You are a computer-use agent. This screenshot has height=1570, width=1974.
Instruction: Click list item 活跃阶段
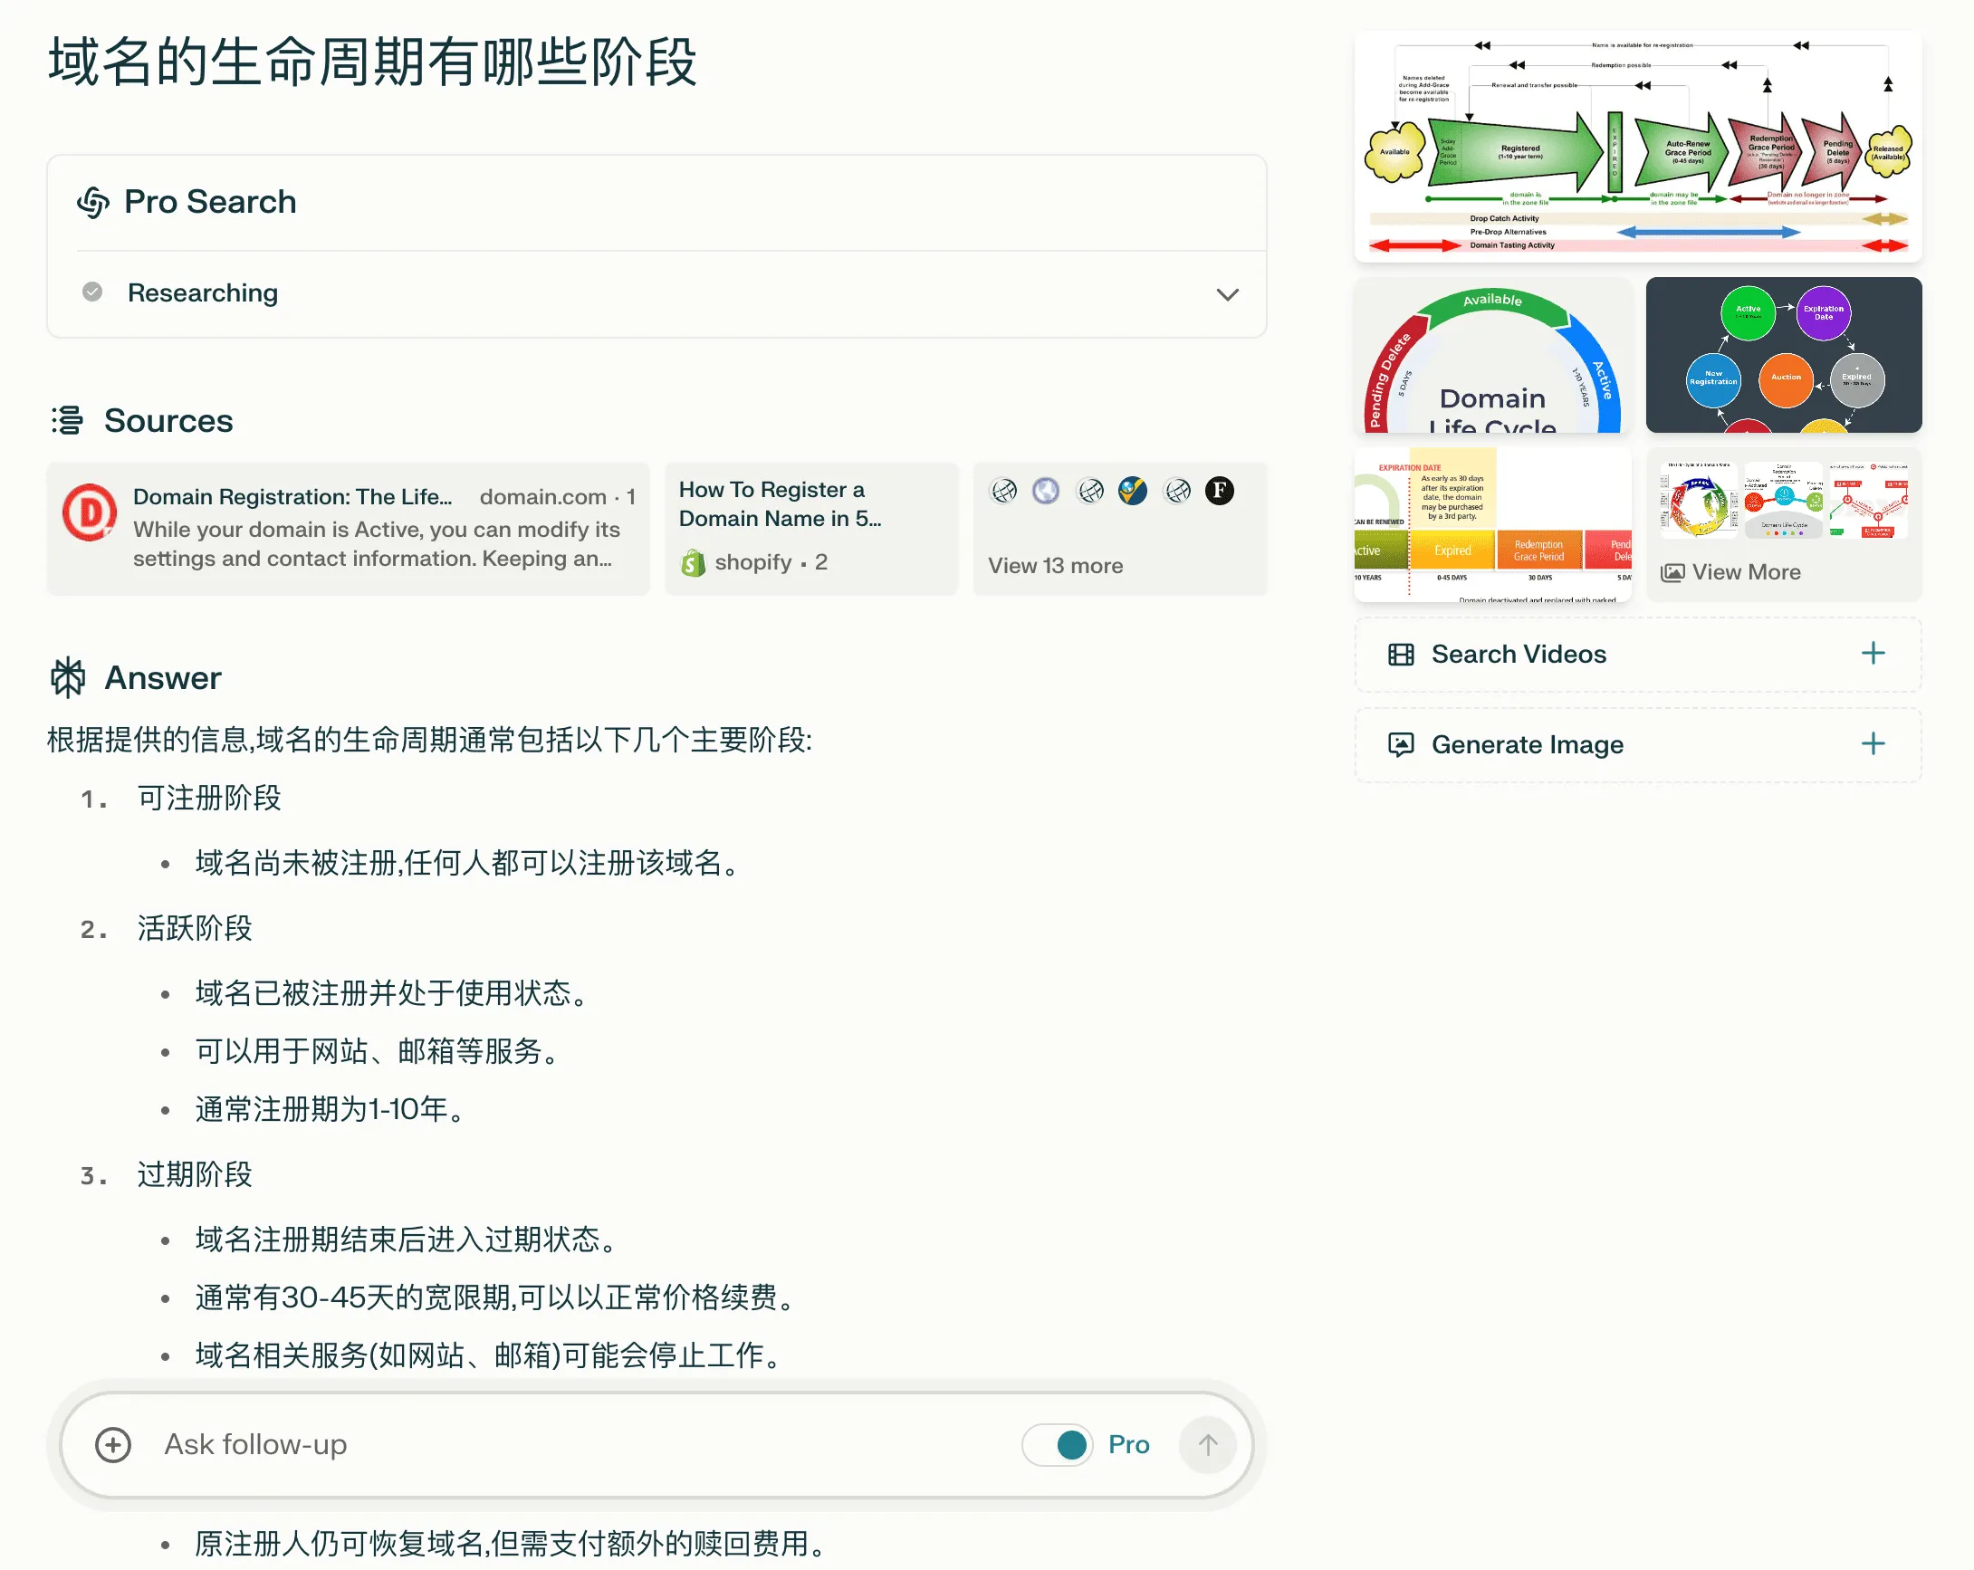pyautogui.click(x=194, y=928)
